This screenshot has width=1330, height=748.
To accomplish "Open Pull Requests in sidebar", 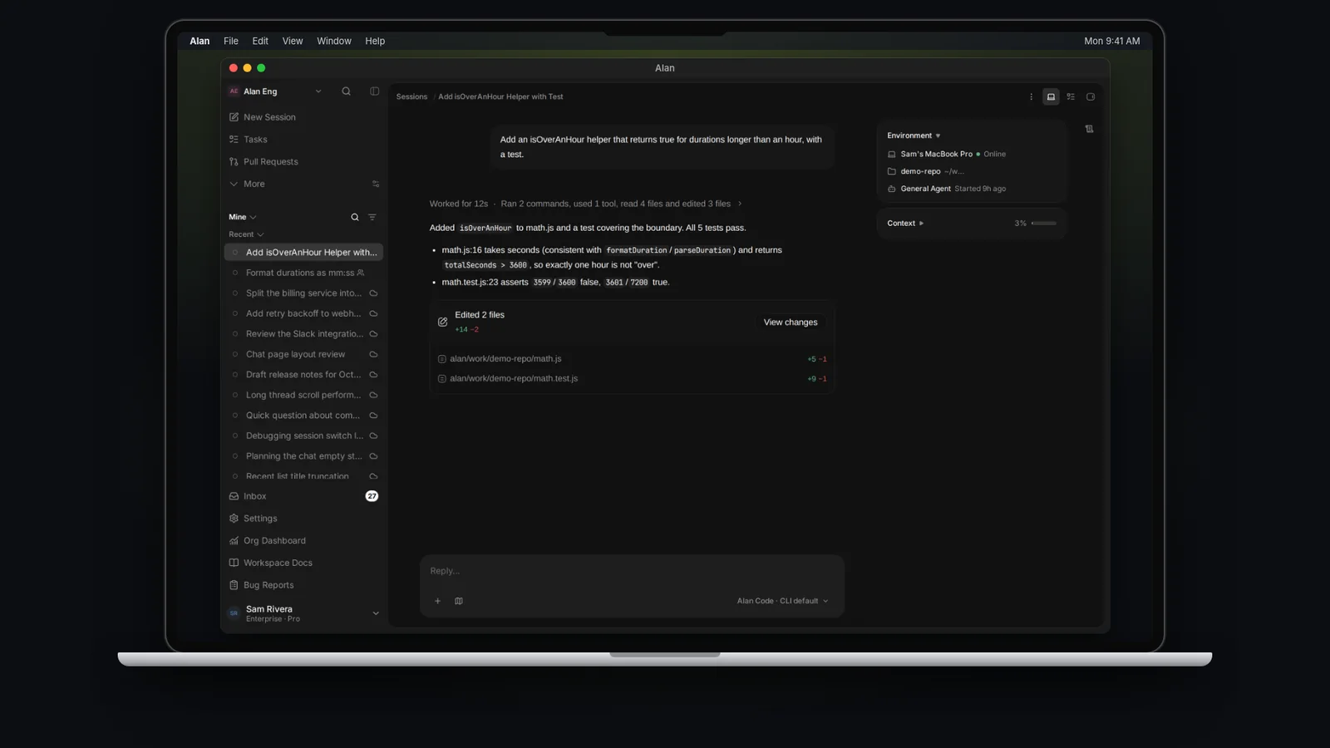I will (x=303, y=162).
